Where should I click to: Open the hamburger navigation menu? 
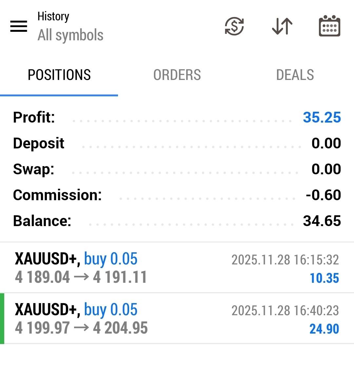point(19,26)
